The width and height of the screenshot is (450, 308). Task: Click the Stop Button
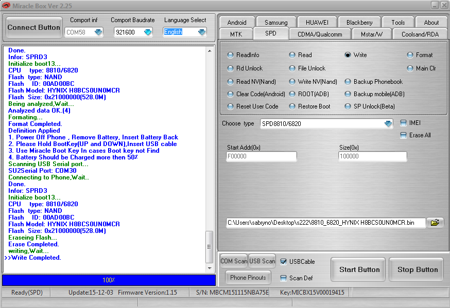tap(417, 269)
